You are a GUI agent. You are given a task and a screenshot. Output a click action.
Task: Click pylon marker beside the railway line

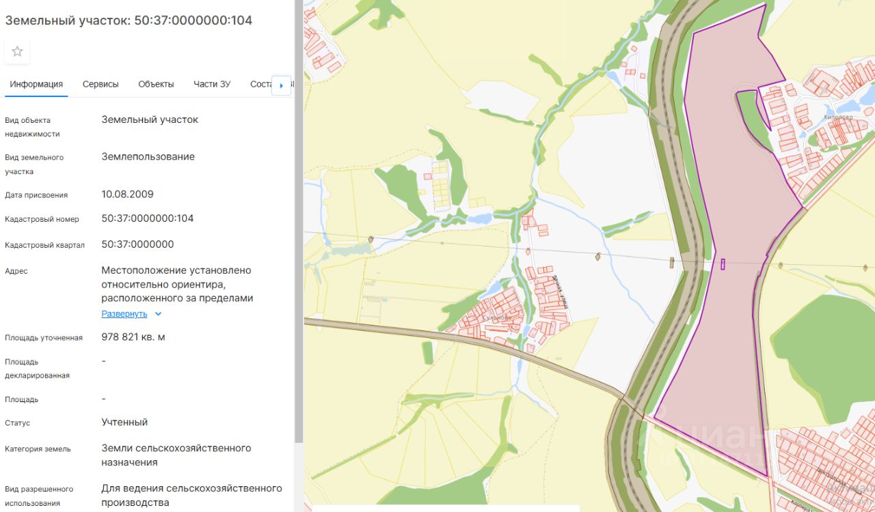671,263
